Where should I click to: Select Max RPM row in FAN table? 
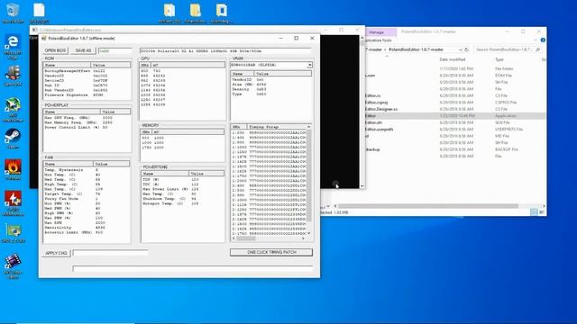tap(87, 222)
